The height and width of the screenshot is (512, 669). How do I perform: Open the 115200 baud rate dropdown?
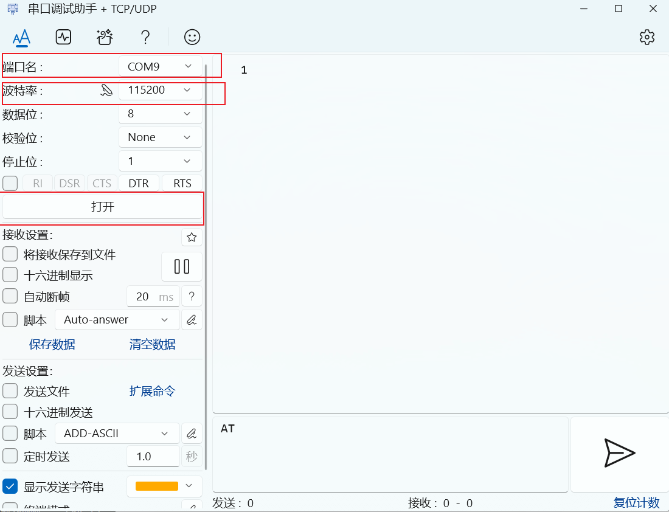click(x=161, y=90)
